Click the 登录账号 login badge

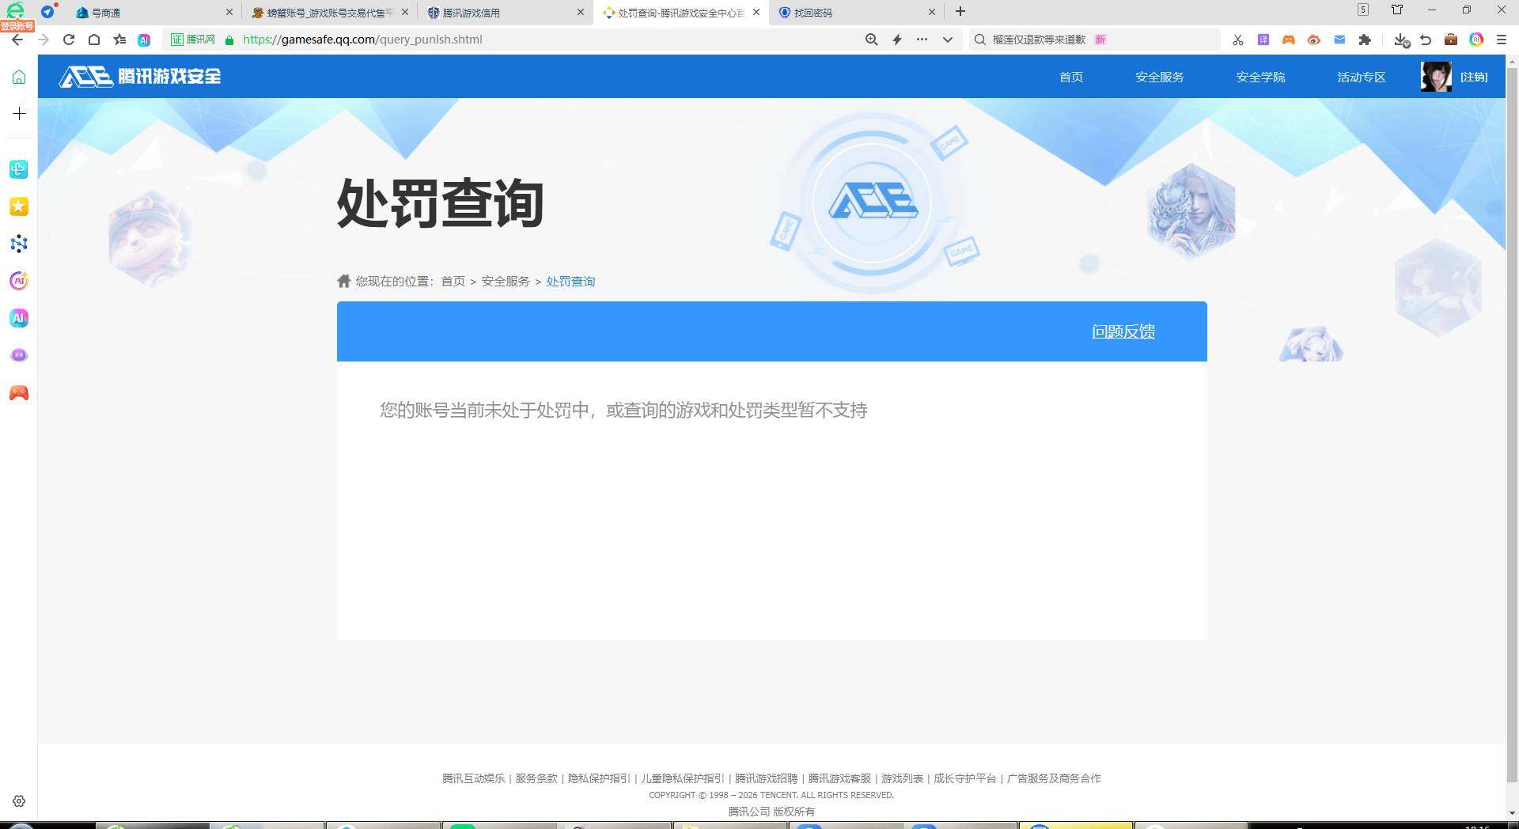point(17,26)
